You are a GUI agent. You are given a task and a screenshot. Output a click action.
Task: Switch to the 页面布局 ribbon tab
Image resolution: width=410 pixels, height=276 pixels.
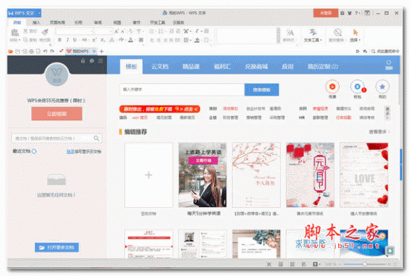[x=57, y=22]
